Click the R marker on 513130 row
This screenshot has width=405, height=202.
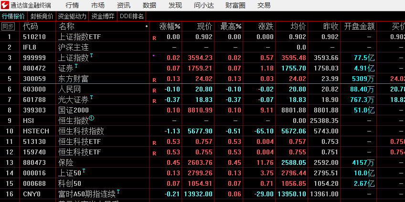coord(154,143)
